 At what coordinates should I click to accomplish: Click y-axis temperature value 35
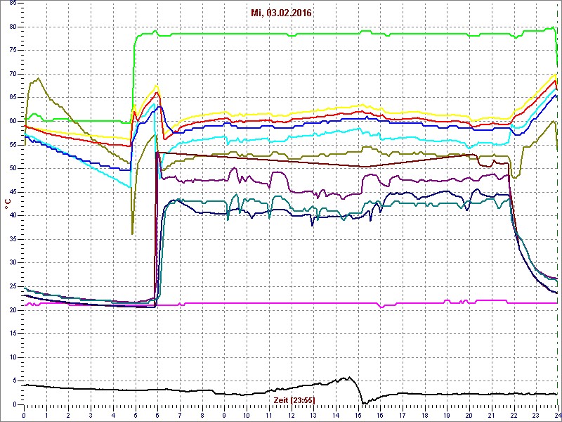11,239
